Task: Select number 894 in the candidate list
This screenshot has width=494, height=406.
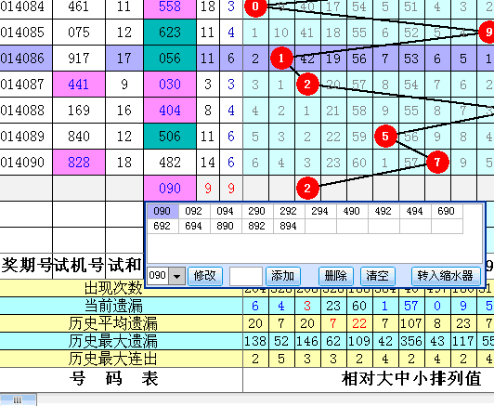Action: click(289, 226)
